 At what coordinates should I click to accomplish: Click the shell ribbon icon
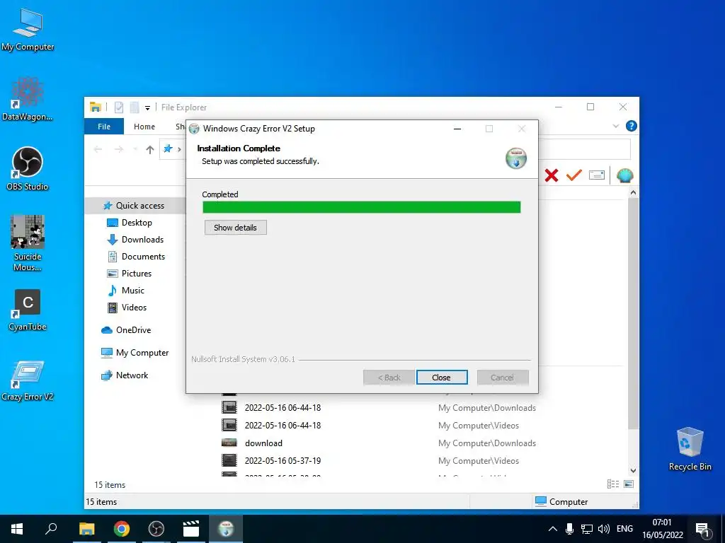(624, 175)
